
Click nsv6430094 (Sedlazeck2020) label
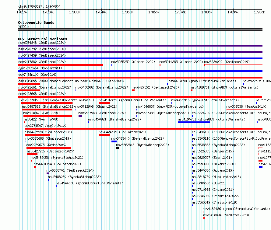(x=227, y=215)
